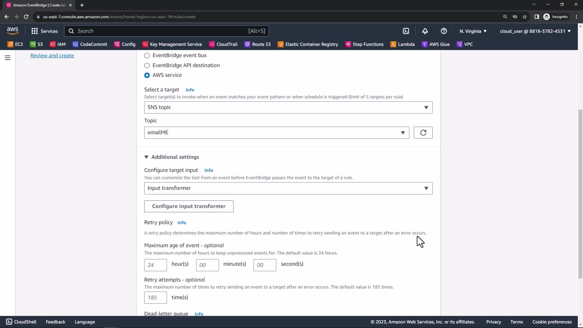
Task: Select the AWS service radio button
Action: (147, 75)
